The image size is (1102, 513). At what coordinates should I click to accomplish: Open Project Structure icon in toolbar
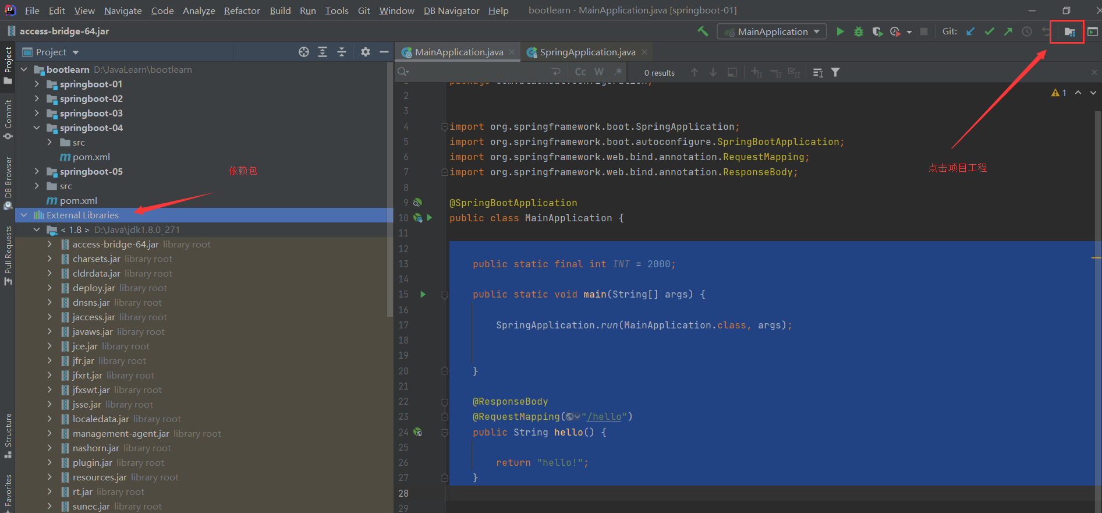[1070, 31]
